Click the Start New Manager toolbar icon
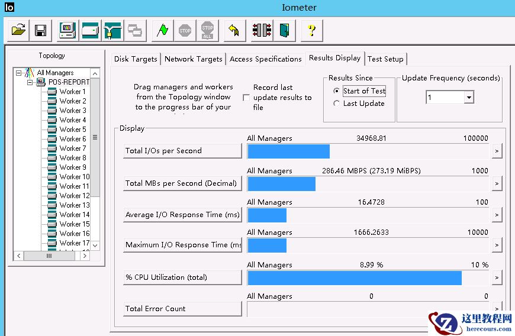 point(67,30)
